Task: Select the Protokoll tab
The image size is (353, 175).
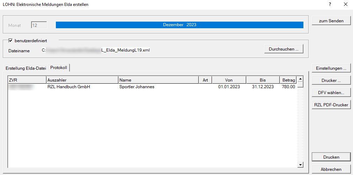Action: tap(59, 68)
